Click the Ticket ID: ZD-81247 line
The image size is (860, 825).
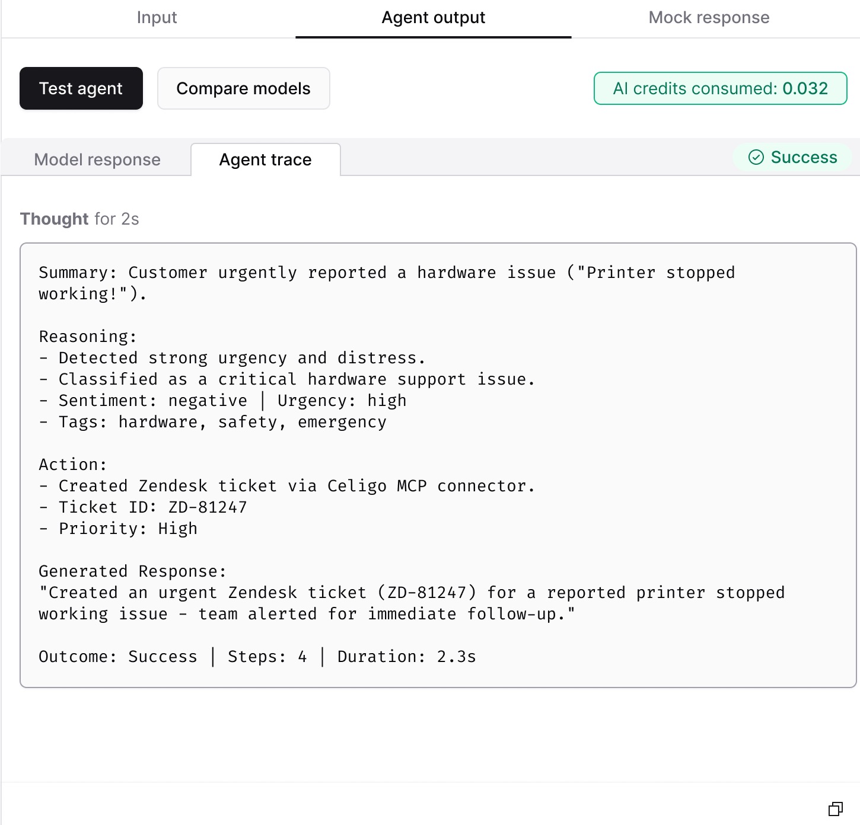pos(143,507)
